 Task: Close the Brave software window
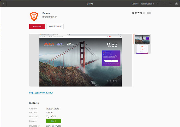point(177,4)
